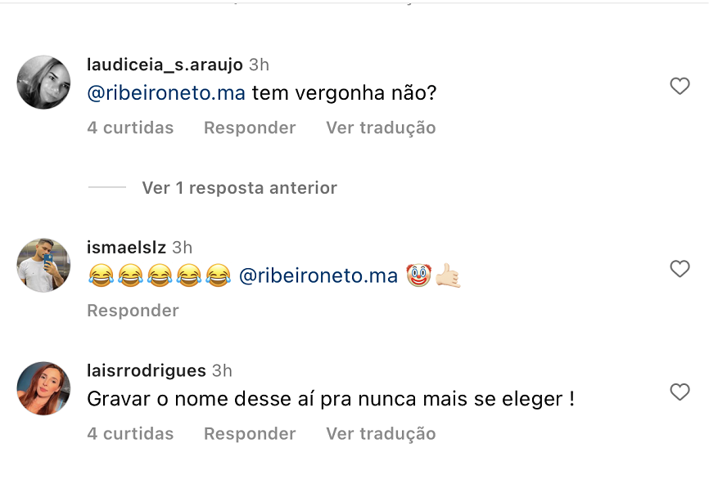Open laisrrodrigues's profile picture

tap(43, 388)
